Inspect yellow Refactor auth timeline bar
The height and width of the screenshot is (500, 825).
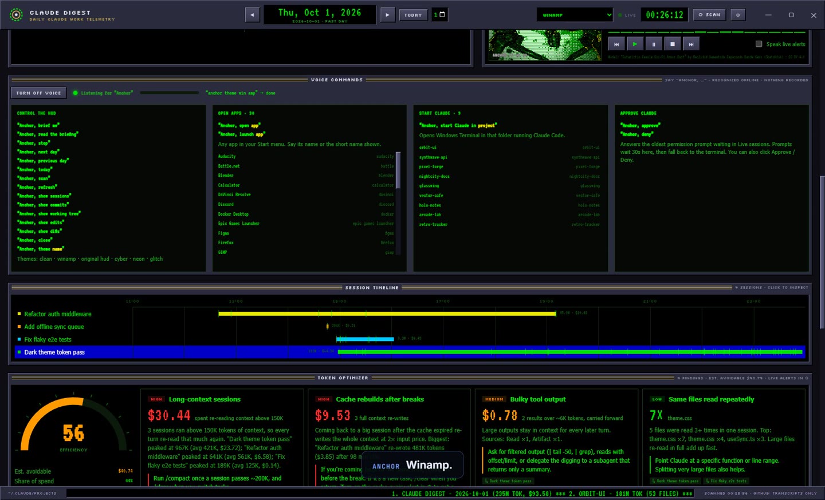[387, 314]
